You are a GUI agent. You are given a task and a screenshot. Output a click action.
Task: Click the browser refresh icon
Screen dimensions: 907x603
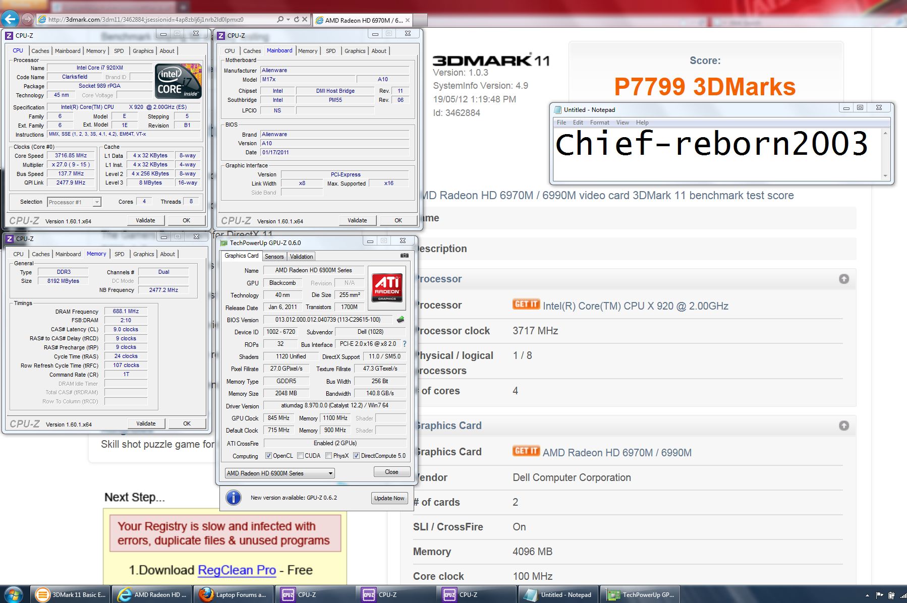pyautogui.click(x=296, y=20)
